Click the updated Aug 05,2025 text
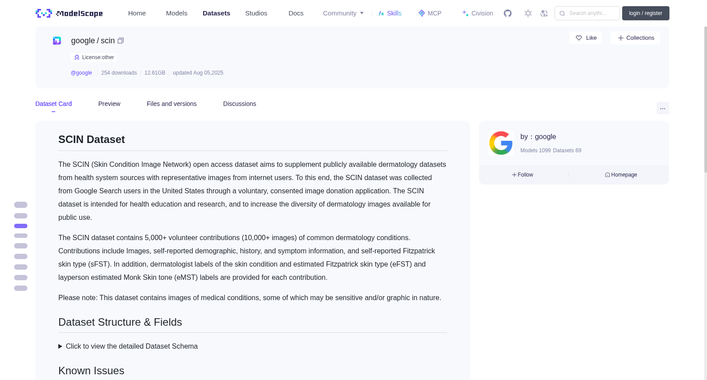This screenshot has height=380, width=707. point(198,73)
